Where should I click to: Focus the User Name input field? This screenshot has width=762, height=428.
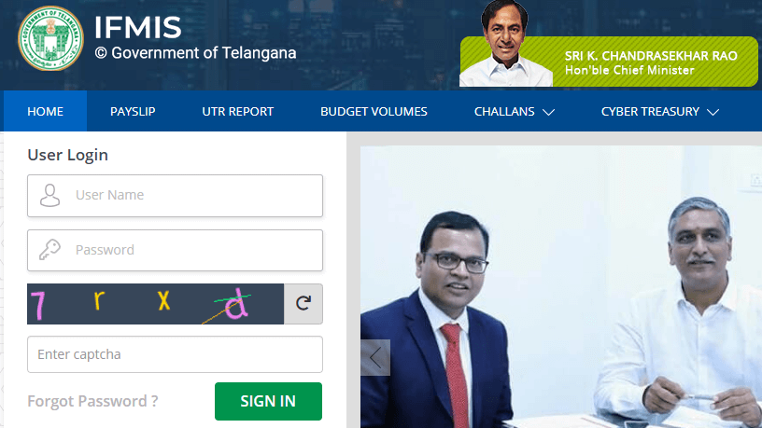(175, 196)
